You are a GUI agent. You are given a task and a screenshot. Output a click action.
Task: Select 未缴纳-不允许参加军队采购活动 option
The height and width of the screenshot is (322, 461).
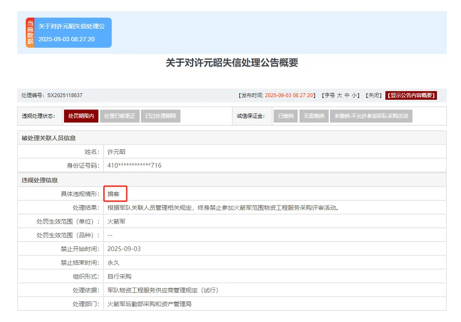click(370, 116)
